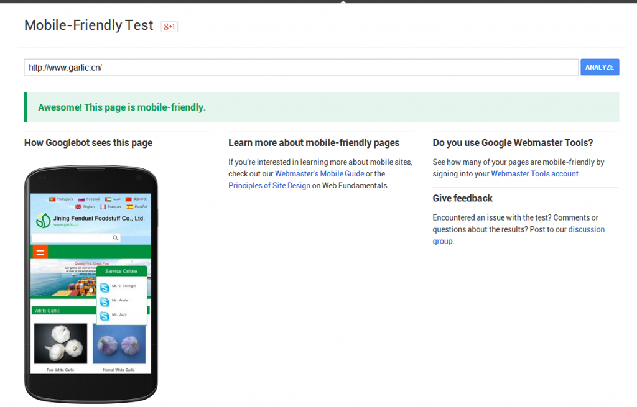
Task: Click Russian flag in phone preview
Action: (81, 199)
